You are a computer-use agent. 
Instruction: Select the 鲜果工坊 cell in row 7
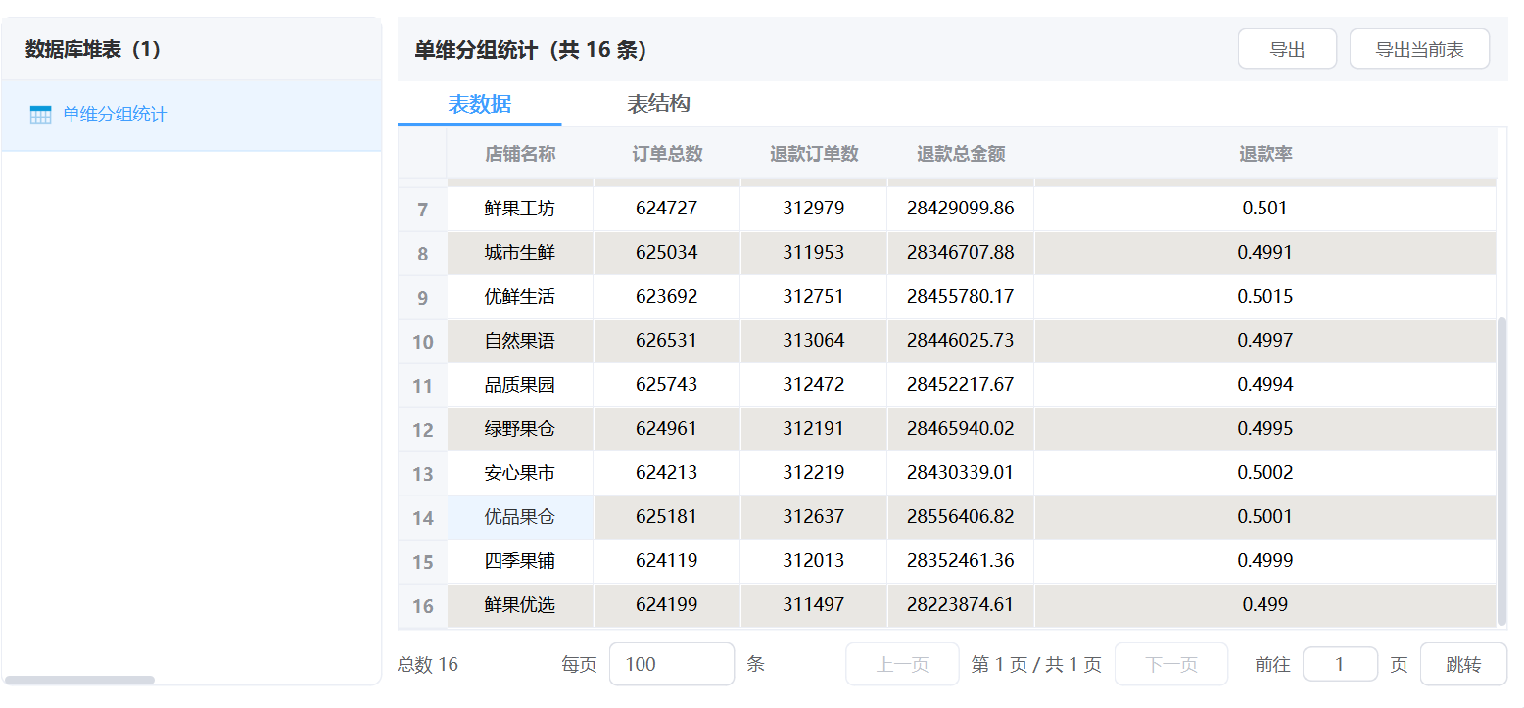pyautogui.click(x=520, y=209)
